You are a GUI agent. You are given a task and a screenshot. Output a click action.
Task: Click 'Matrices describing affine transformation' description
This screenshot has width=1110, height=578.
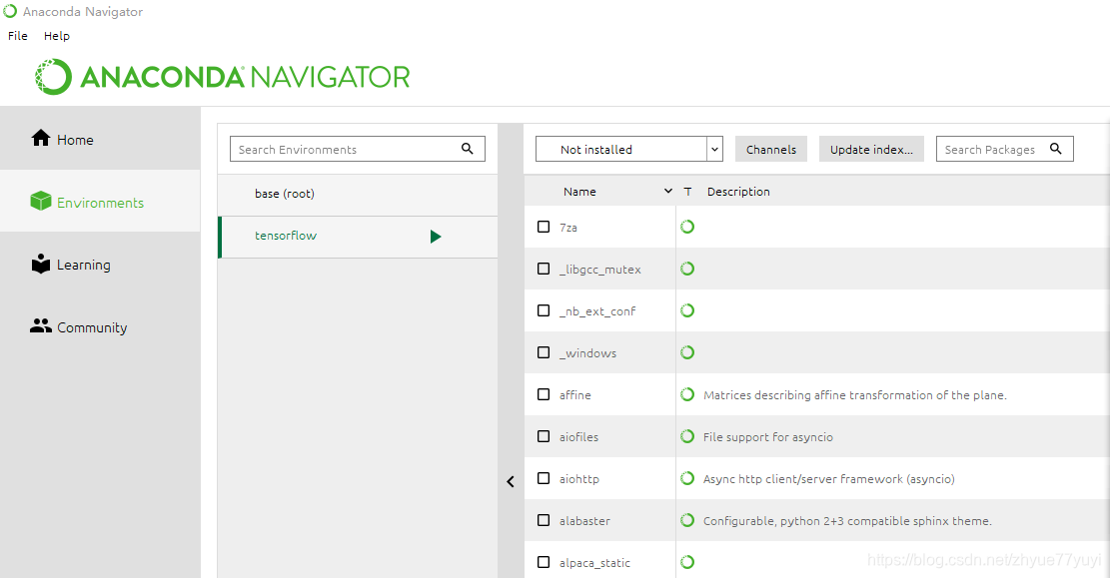pyautogui.click(x=855, y=394)
